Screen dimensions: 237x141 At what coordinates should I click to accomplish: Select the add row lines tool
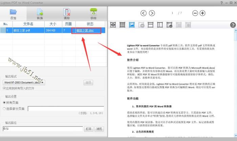pos(150,25)
